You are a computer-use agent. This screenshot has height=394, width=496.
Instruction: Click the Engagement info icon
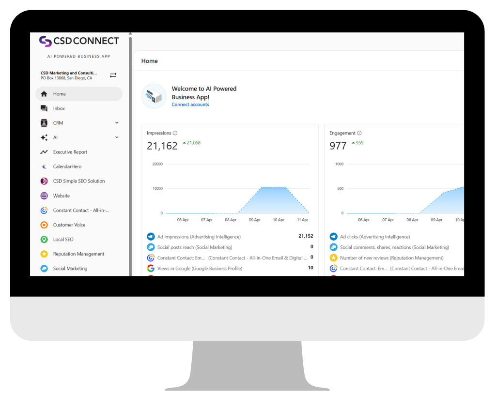[x=359, y=133]
